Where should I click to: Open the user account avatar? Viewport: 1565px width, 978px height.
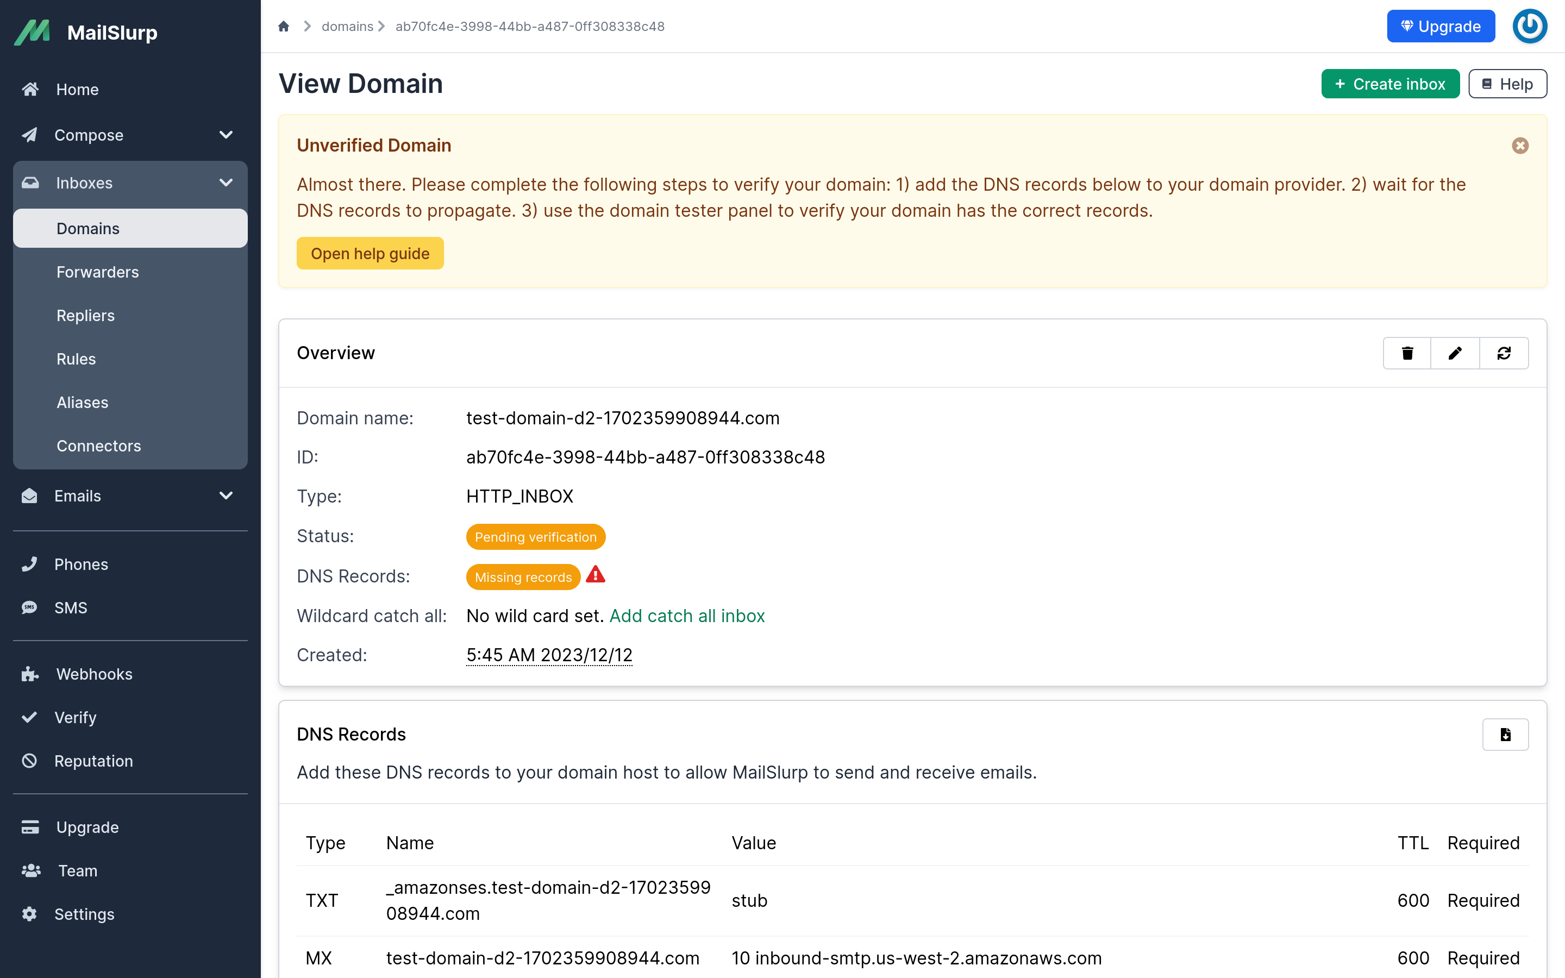[x=1530, y=26]
